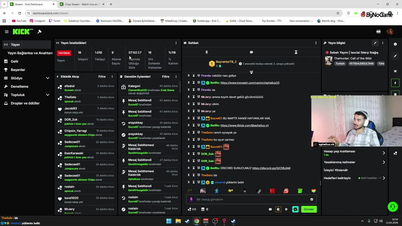
Task: Open Denetim Eylemleri three-dot menu
Action: pos(176,77)
